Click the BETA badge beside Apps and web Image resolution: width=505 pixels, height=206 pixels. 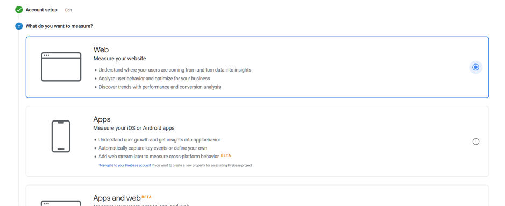(x=146, y=197)
